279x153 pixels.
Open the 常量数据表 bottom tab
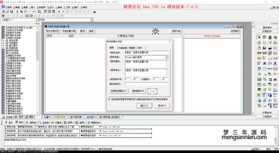tap(60, 117)
